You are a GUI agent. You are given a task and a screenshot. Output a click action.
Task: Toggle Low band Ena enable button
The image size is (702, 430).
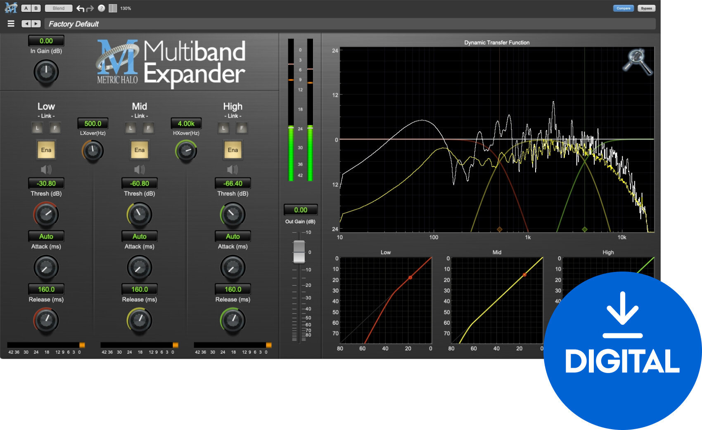coord(46,150)
